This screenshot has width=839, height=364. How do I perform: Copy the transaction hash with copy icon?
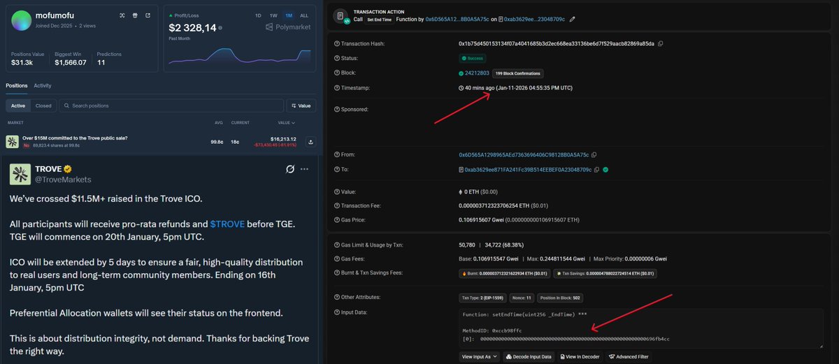pyautogui.click(x=661, y=43)
